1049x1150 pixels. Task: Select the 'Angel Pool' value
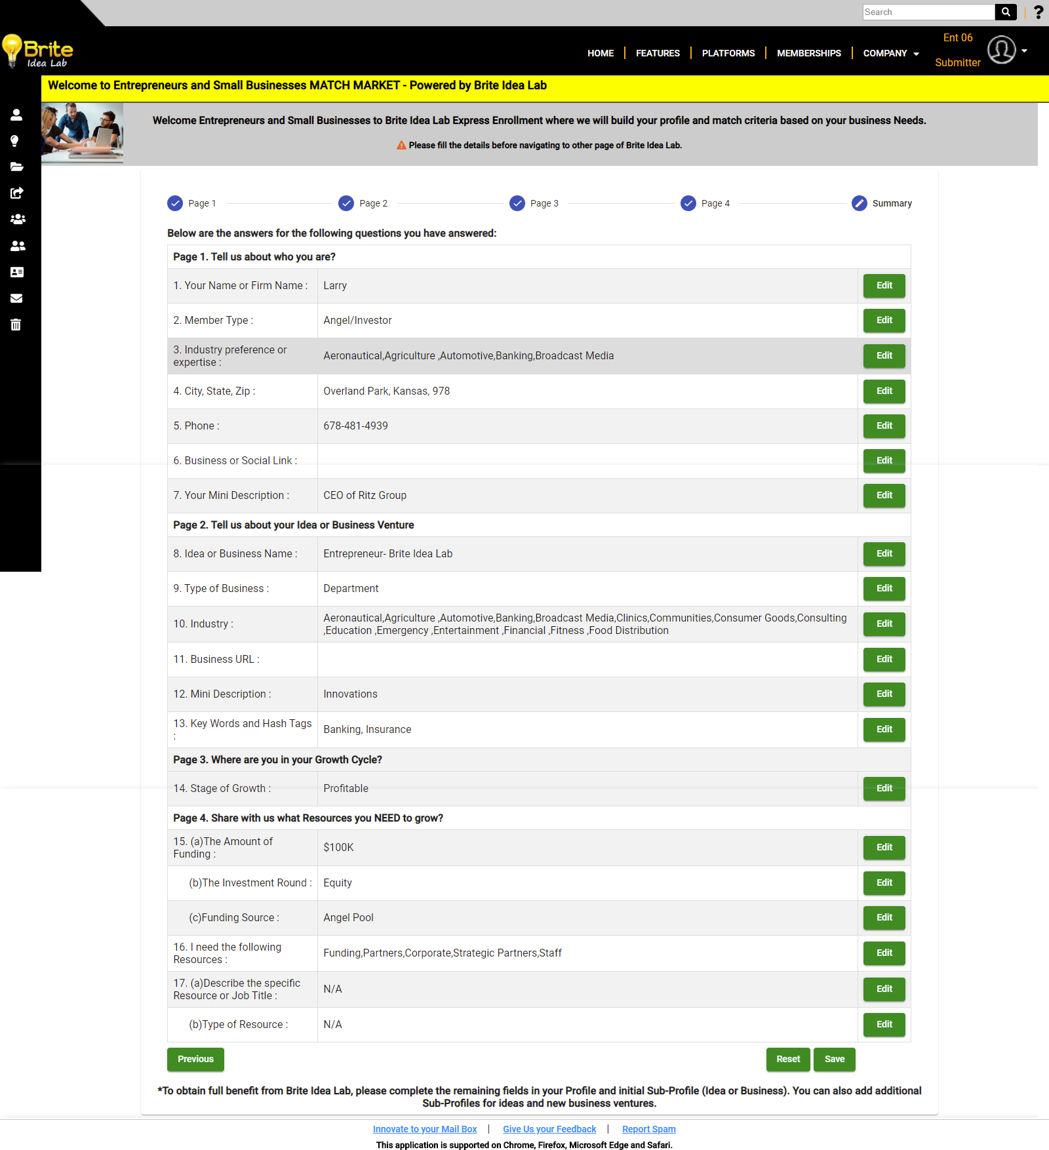click(348, 918)
